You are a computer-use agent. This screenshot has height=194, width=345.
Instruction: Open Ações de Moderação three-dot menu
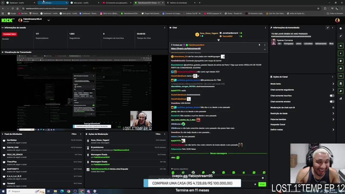click(x=165, y=134)
